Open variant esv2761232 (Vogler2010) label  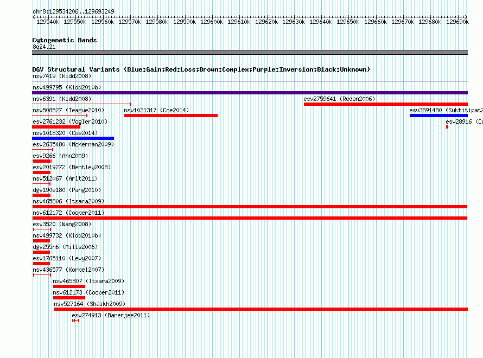(x=70, y=122)
